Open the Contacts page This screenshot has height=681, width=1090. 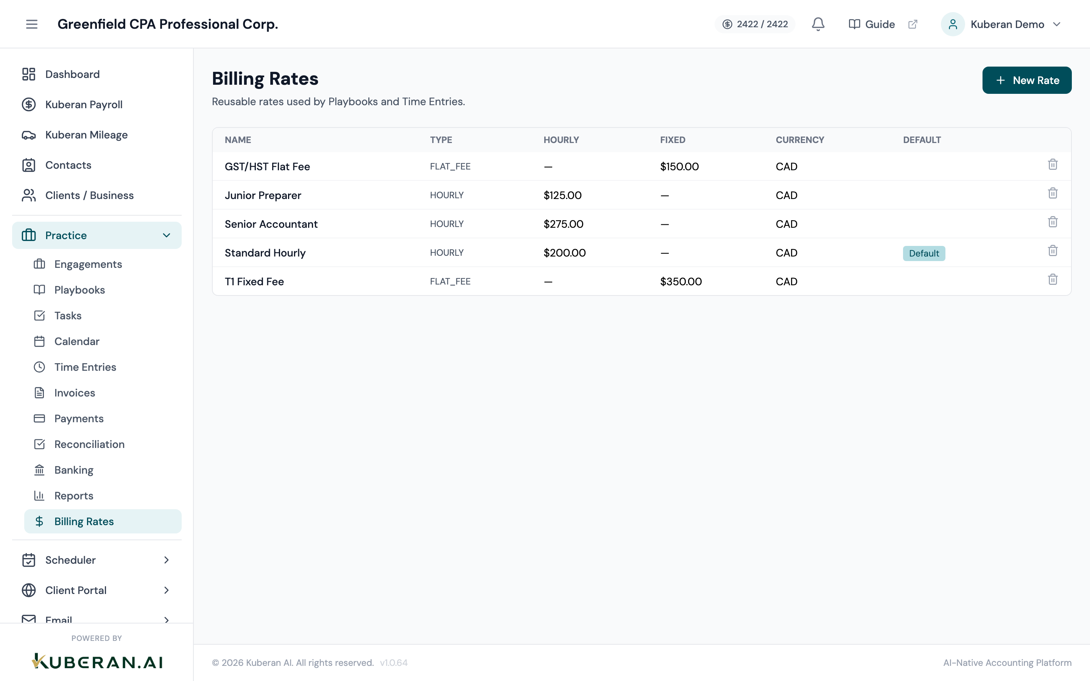[x=97, y=165]
